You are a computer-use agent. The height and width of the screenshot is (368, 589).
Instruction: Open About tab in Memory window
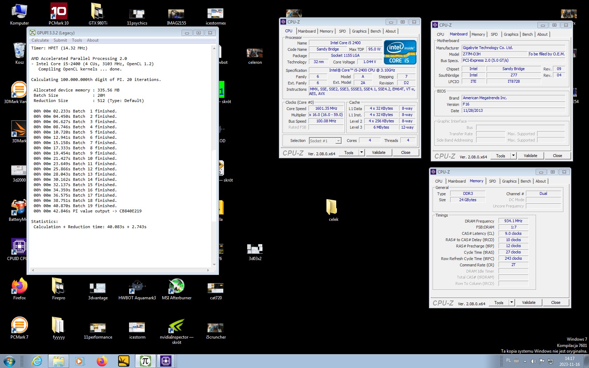coord(541,181)
